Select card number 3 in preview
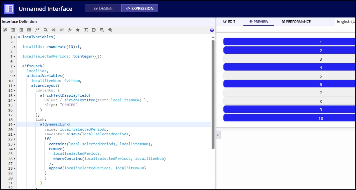 [290, 59]
